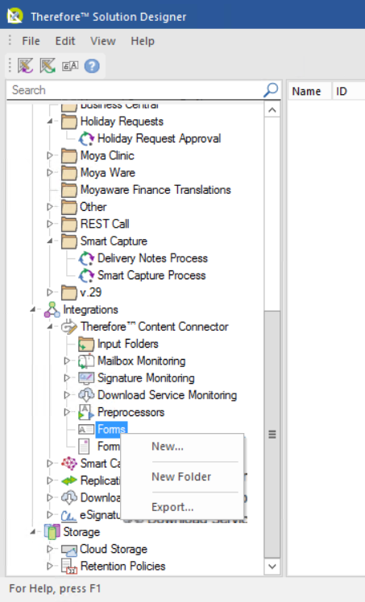This screenshot has width=365, height=602.
Task: Collapse the Integrations node
Action: 33,310
